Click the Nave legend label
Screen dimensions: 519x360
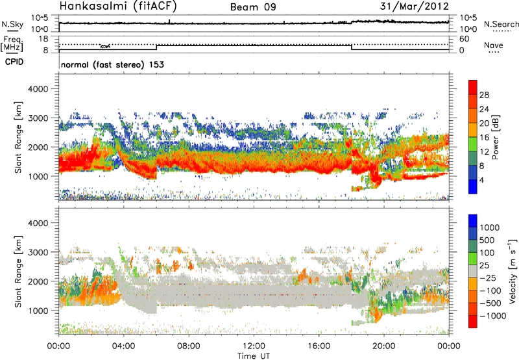coord(494,45)
